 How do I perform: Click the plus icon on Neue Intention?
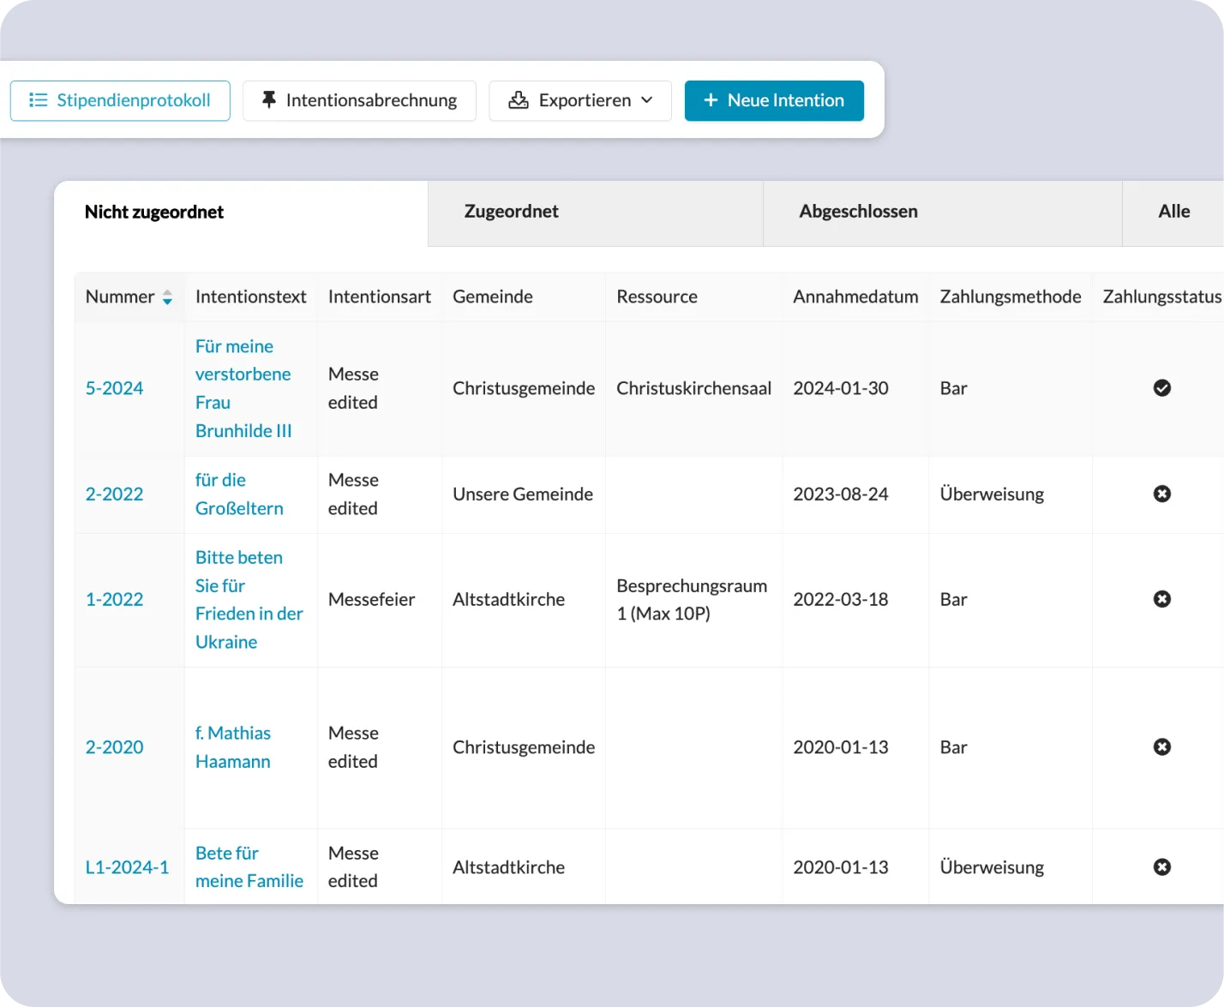711,100
